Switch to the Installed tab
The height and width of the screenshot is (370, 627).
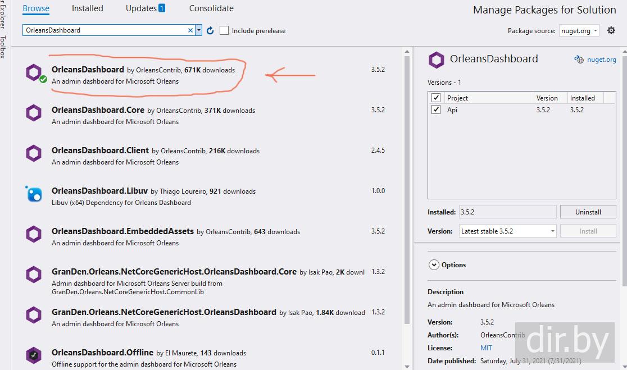tap(87, 8)
